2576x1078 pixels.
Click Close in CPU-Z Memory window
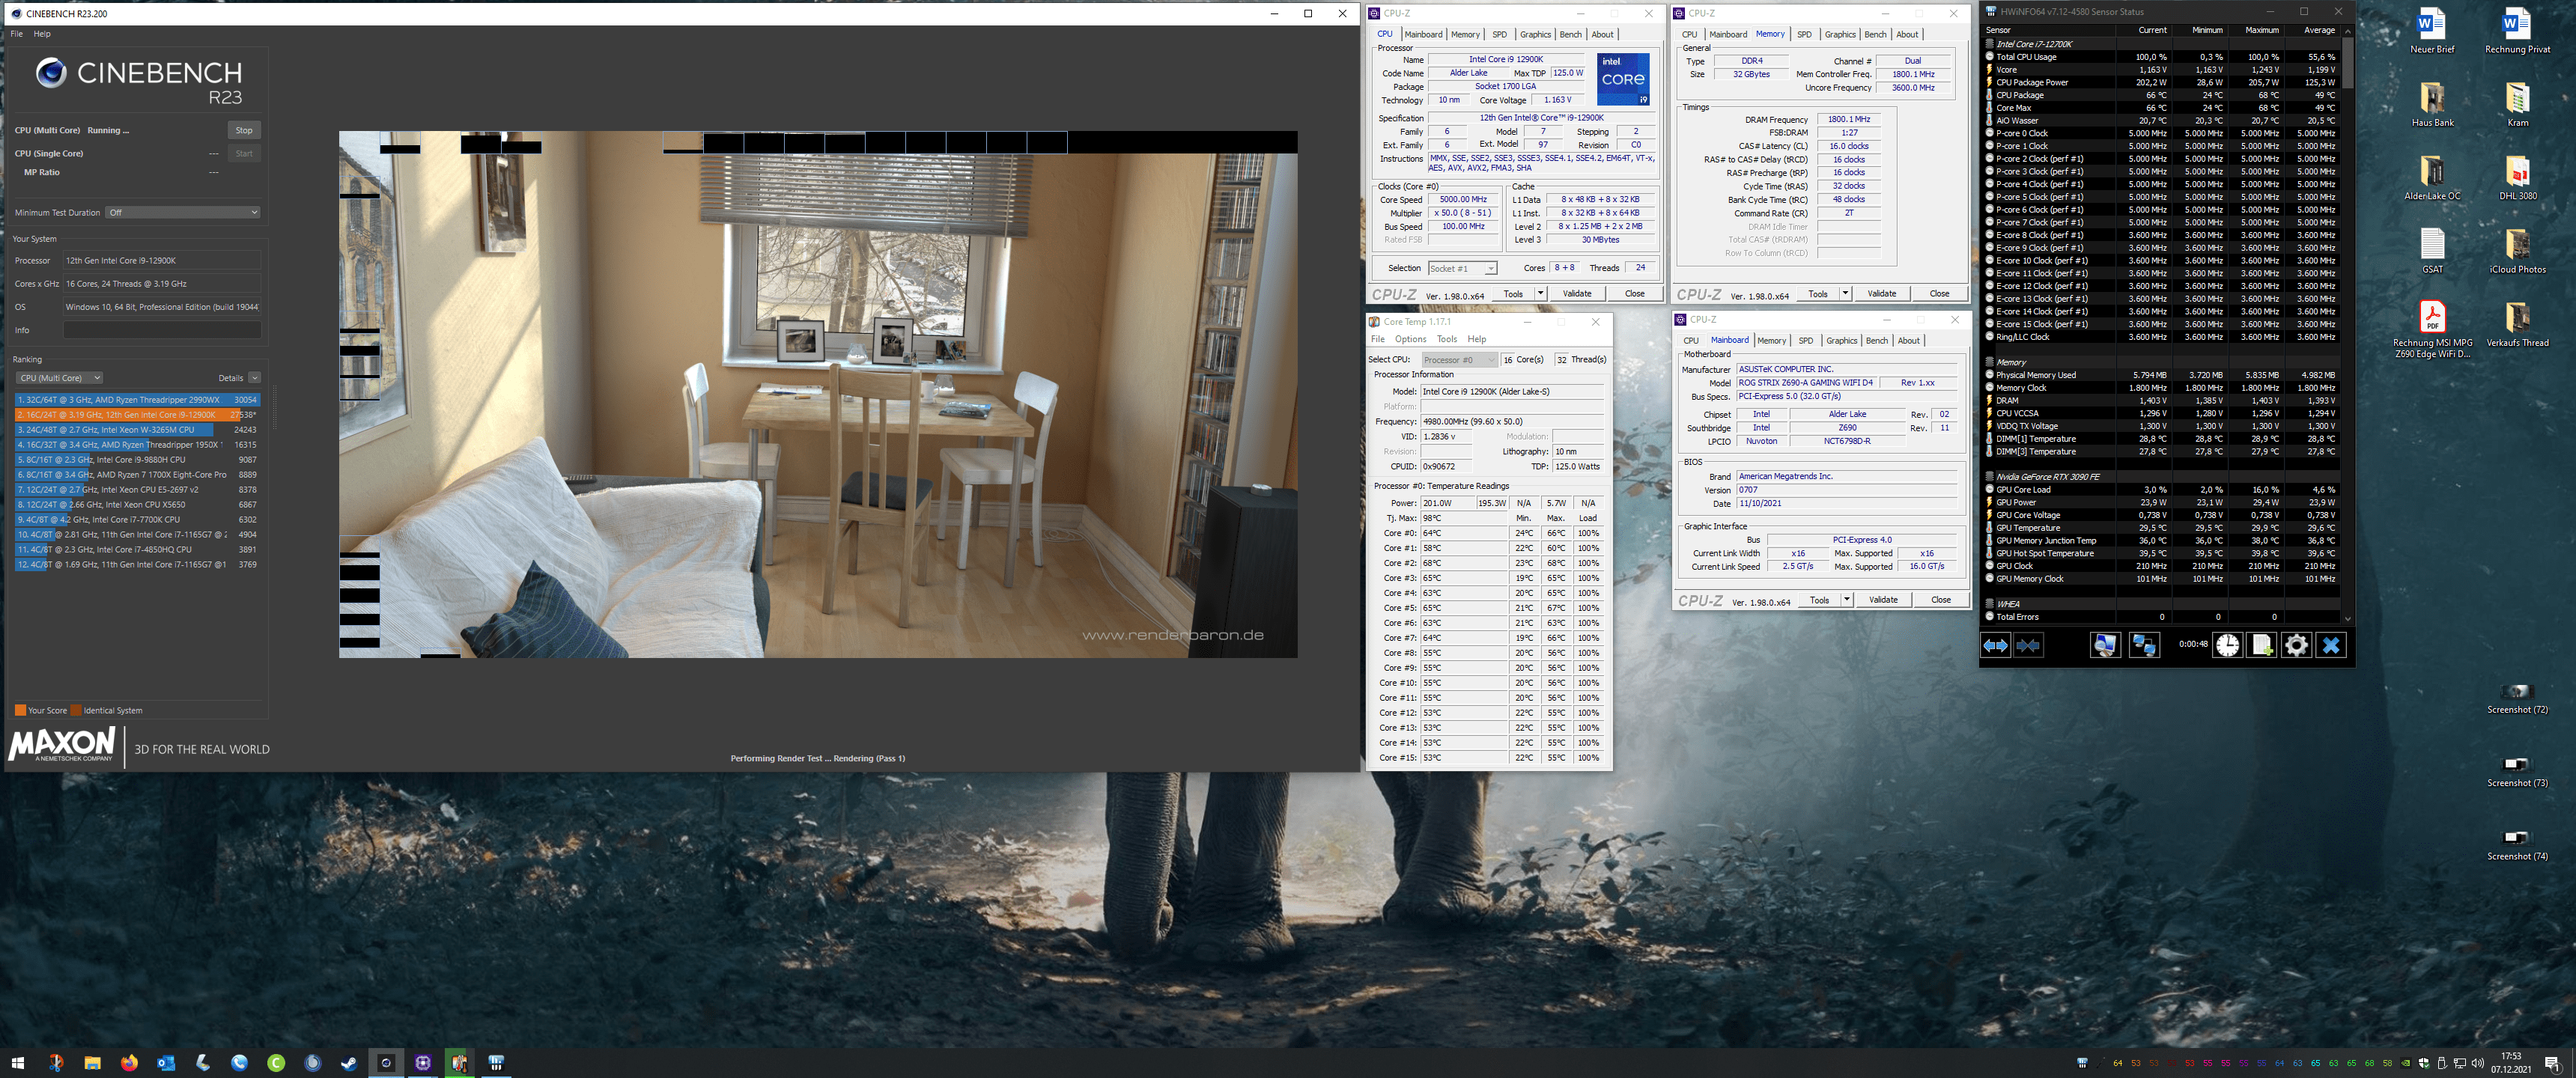[1939, 294]
